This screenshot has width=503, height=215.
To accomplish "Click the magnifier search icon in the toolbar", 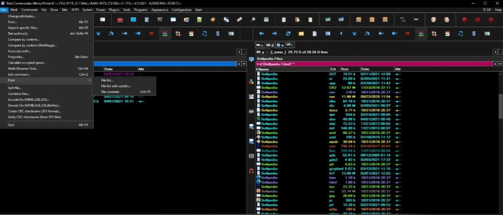I will tap(253, 19).
